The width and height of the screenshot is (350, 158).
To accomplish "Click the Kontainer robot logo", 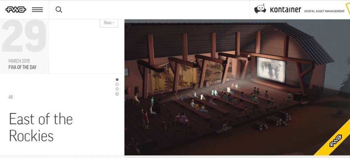I will click(x=260, y=9).
